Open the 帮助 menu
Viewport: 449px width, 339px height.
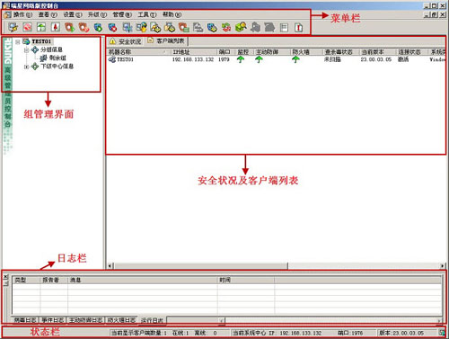(172, 14)
